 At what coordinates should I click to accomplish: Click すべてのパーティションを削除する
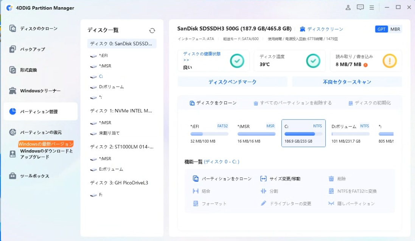coord(292,103)
